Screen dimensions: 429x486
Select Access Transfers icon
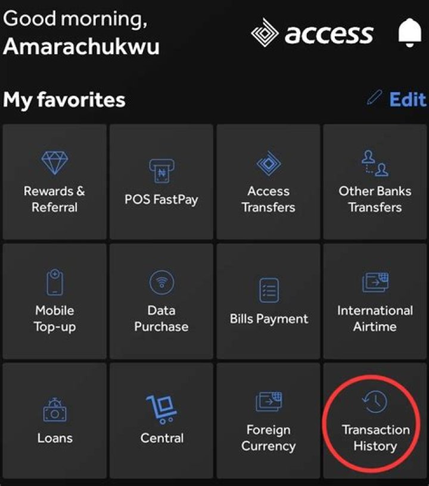tap(269, 163)
